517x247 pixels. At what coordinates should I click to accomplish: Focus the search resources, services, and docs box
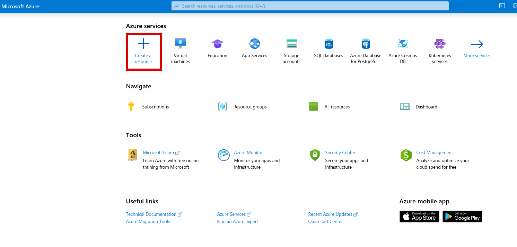coord(310,6)
